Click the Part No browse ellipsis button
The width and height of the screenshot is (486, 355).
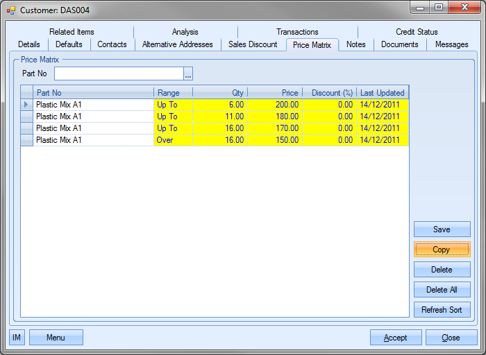(187, 73)
